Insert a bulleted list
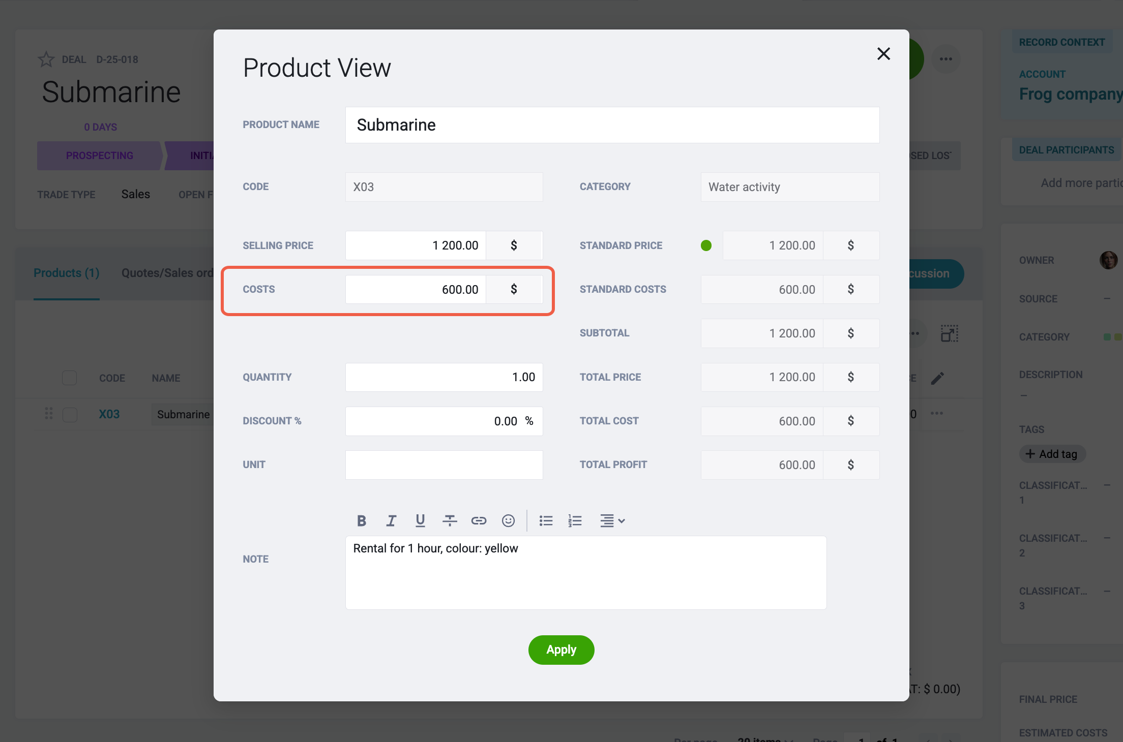The height and width of the screenshot is (742, 1123). (x=546, y=520)
